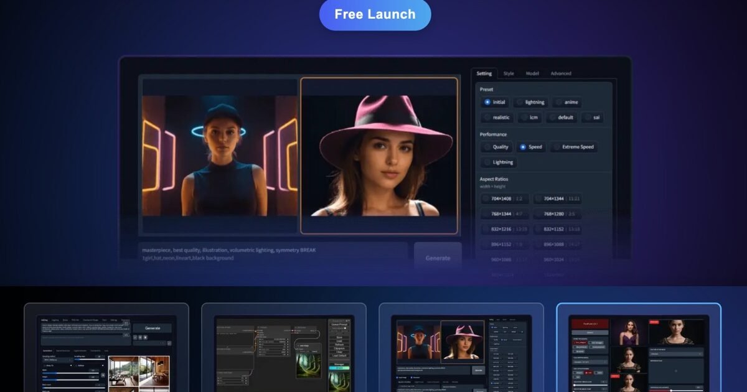Image resolution: width=747 pixels, height=392 pixels.
Task: Select the node graph forest thumbnail card
Action: point(283,348)
